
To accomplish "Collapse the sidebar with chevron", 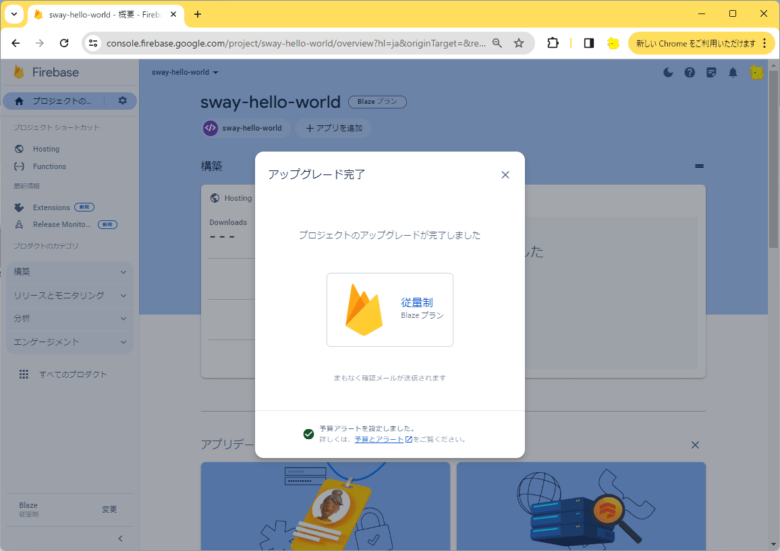I will coord(120,539).
